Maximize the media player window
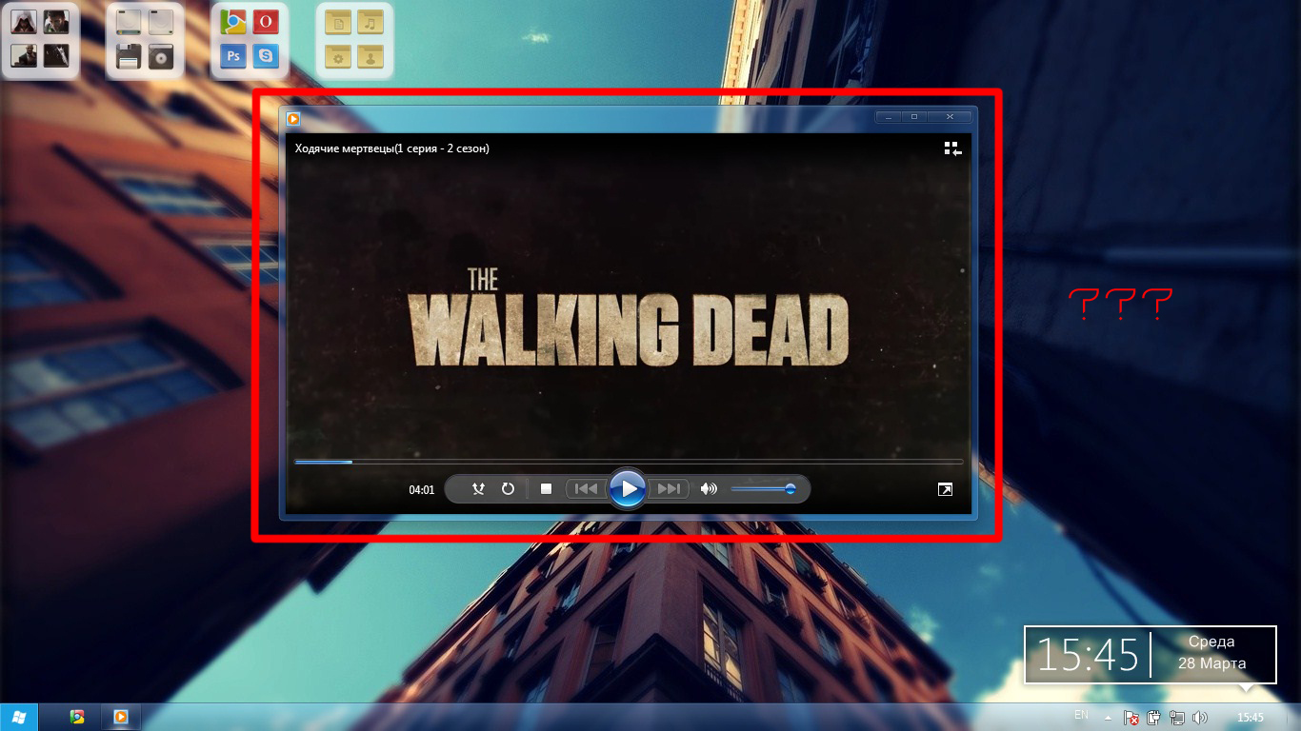This screenshot has width=1301, height=731. (x=914, y=116)
